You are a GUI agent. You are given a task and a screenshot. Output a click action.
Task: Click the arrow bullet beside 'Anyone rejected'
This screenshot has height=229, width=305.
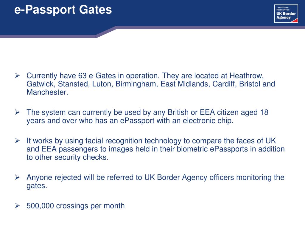(x=17, y=177)
